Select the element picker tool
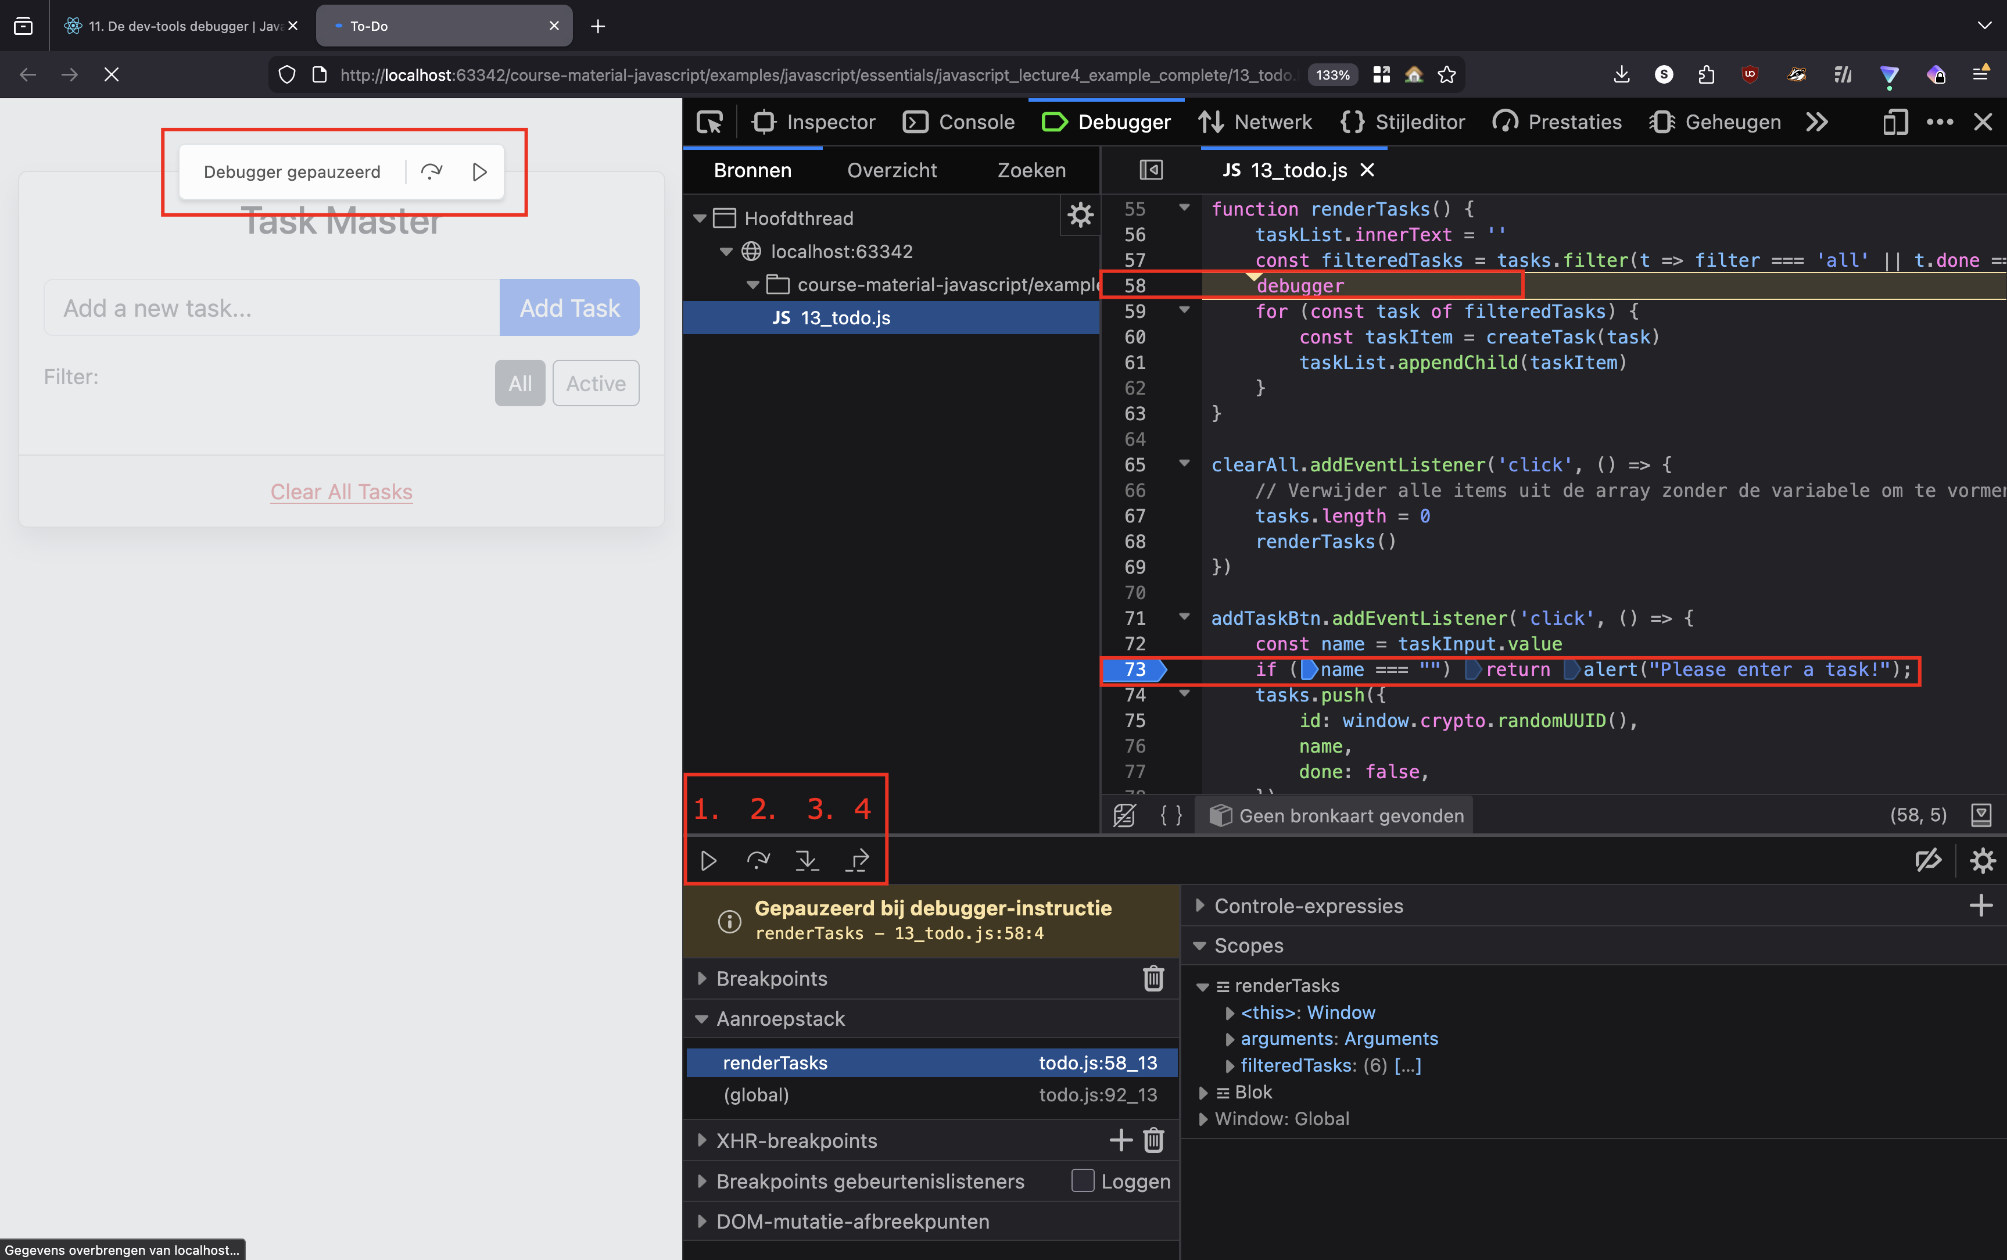The width and height of the screenshot is (2007, 1260). coord(708,121)
